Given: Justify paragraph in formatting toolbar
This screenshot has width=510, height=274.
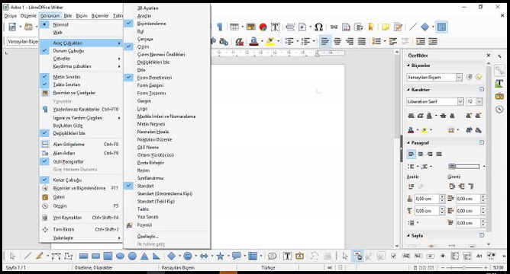Looking at the screenshot, I should 362,42.
